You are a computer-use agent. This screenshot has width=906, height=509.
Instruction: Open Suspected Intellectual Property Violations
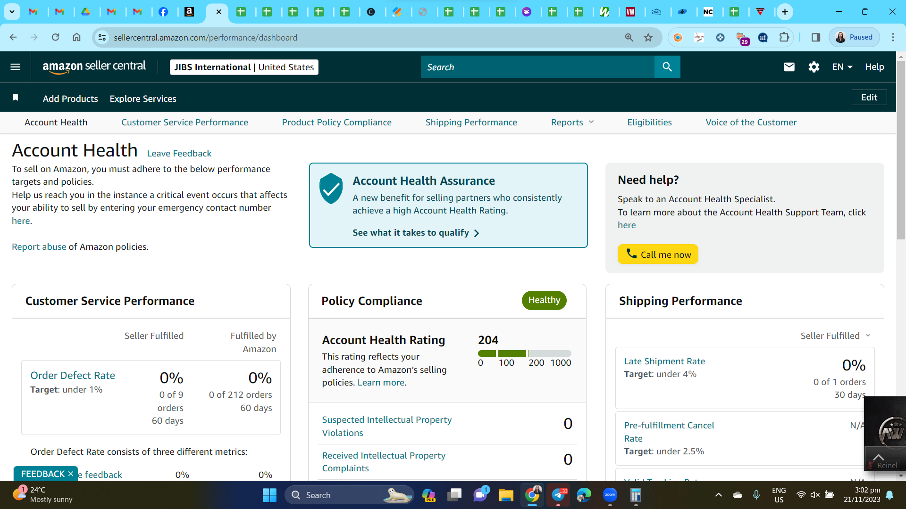(387, 426)
